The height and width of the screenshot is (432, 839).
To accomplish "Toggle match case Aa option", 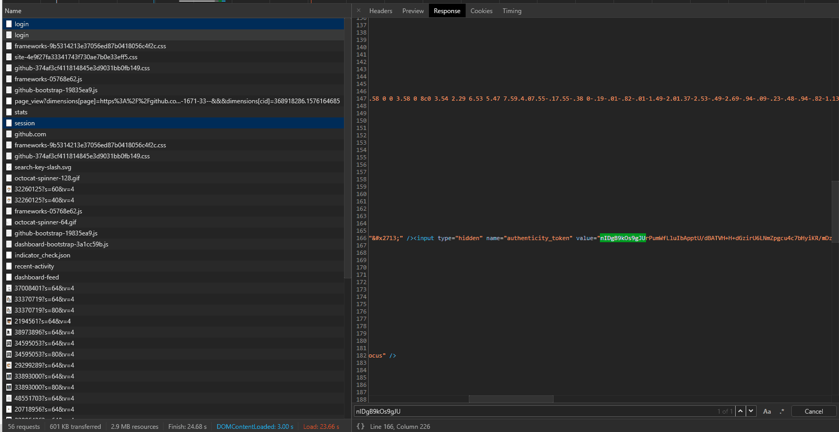I will pos(767,412).
